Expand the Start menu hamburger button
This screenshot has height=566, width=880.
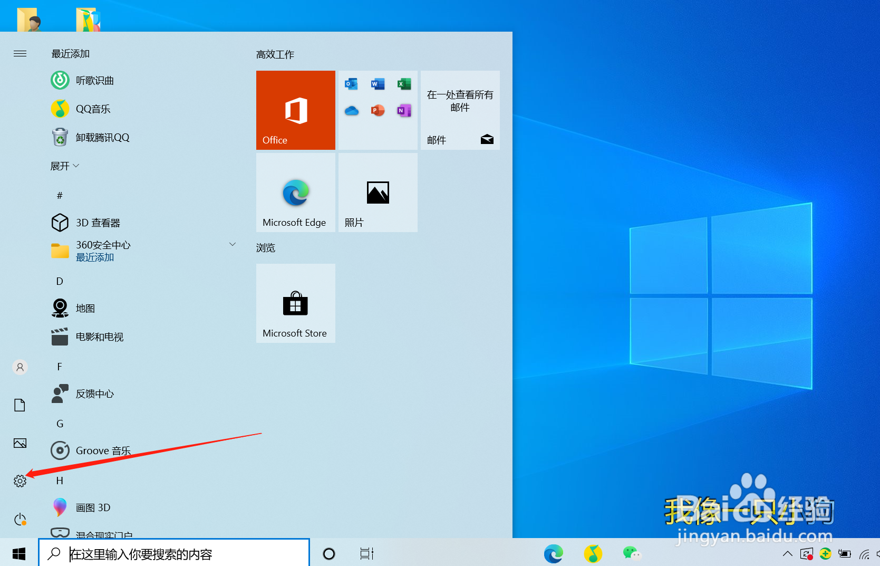[20, 53]
